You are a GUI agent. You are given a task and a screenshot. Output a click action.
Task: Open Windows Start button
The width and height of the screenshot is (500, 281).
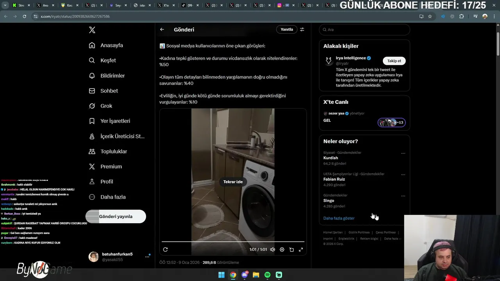click(x=221, y=275)
